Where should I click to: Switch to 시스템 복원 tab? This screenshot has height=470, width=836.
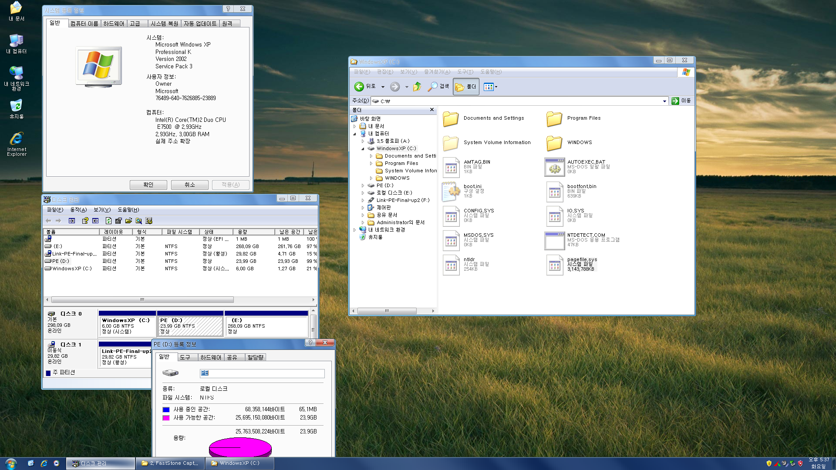[x=164, y=23]
